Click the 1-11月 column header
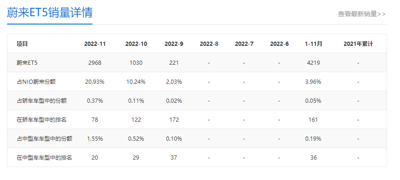400x180 pixels. (x=313, y=44)
